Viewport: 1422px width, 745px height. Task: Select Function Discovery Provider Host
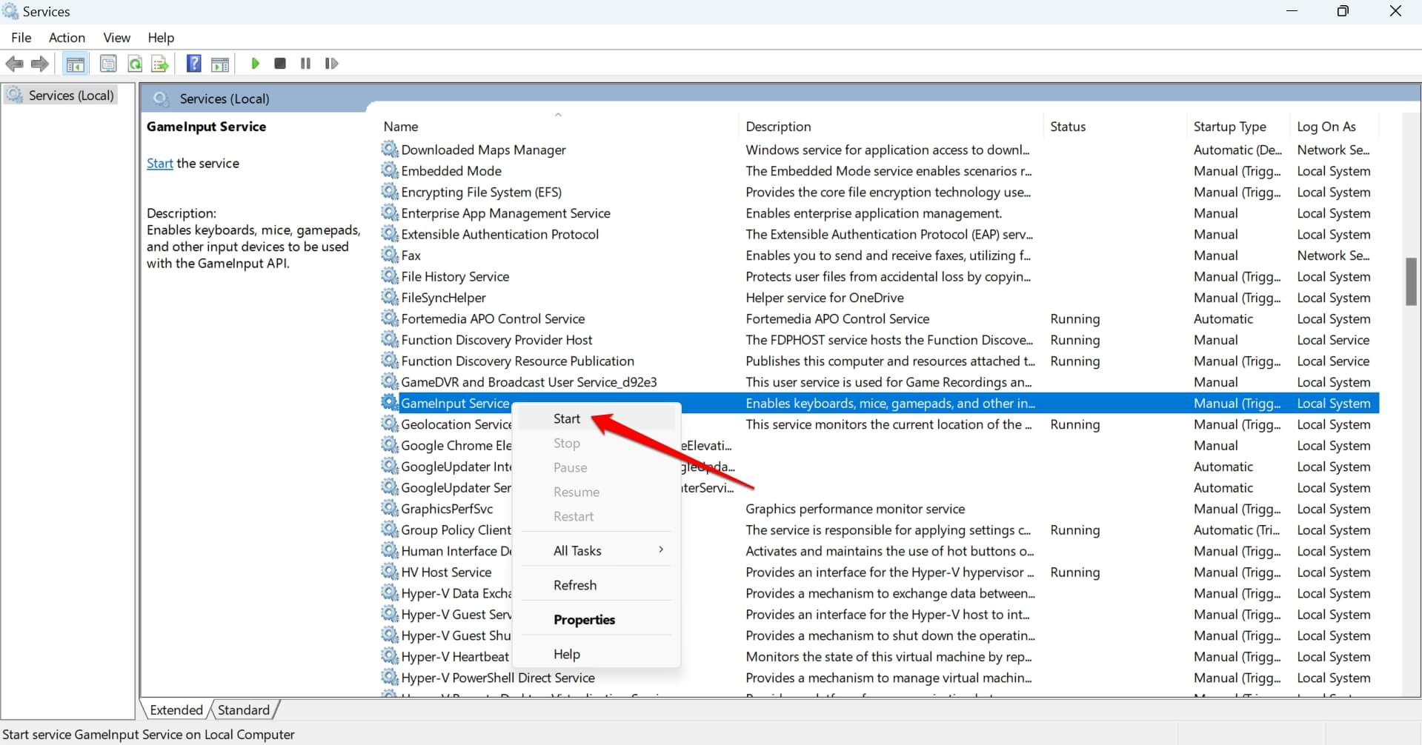[496, 340]
